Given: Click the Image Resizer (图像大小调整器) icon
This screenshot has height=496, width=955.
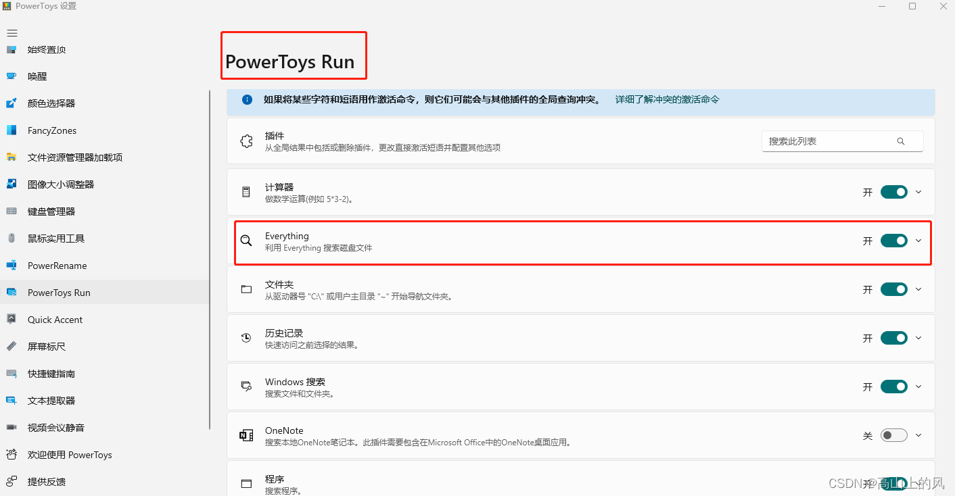Looking at the screenshot, I should 11,184.
